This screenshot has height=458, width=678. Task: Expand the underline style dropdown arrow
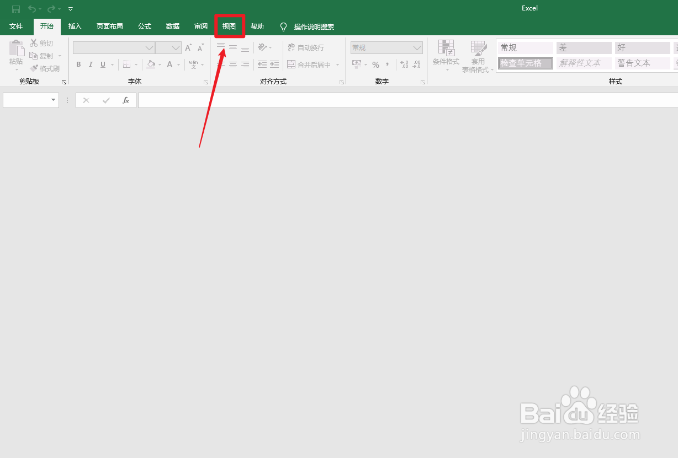pos(113,65)
